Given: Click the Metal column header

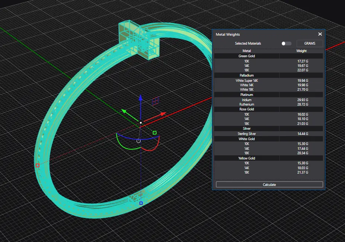Looking at the screenshot, I should [x=246, y=51].
